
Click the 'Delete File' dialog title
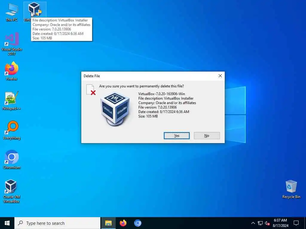pos(92,76)
